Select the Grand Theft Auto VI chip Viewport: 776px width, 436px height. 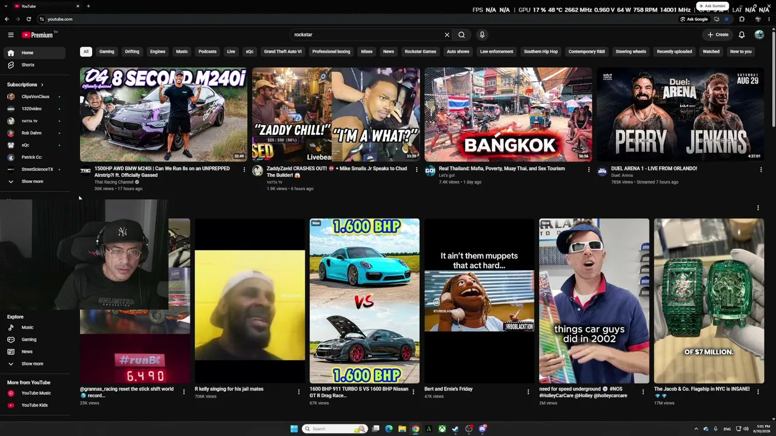coord(283,51)
